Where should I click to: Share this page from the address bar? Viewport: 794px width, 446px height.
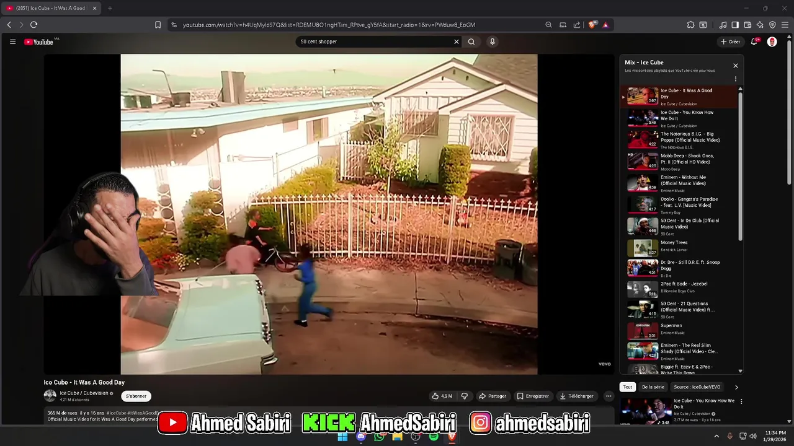[x=577, y=25]
